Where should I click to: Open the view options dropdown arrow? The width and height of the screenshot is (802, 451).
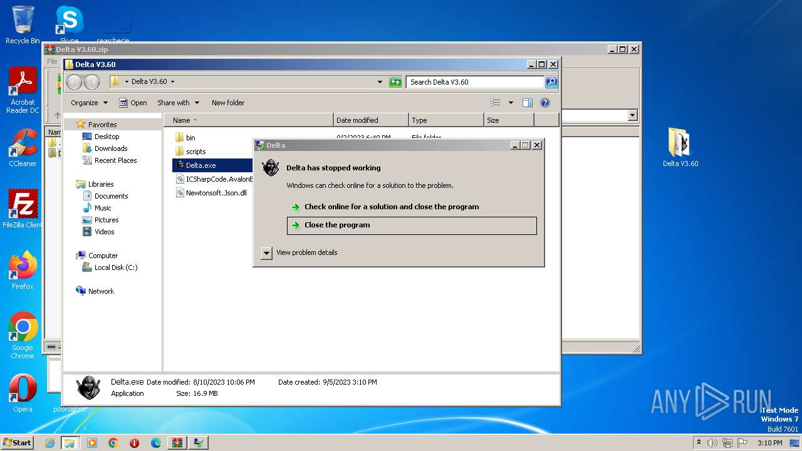[x=511, y=103]
